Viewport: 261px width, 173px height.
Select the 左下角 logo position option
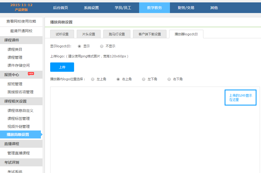pos(144,79)
